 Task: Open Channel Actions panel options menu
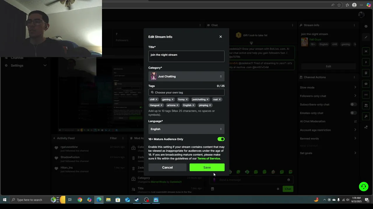point(354,77)
